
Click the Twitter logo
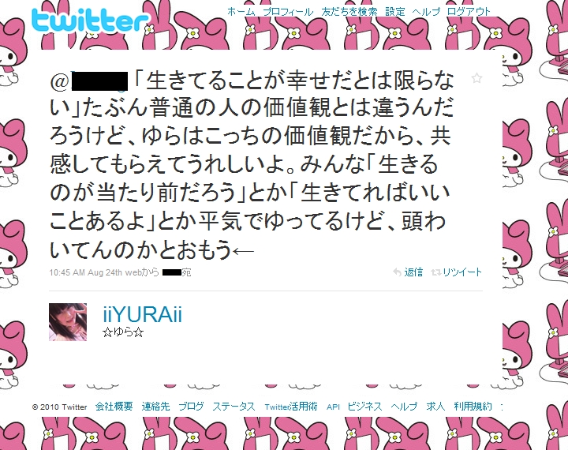click(x=90, y=20)
